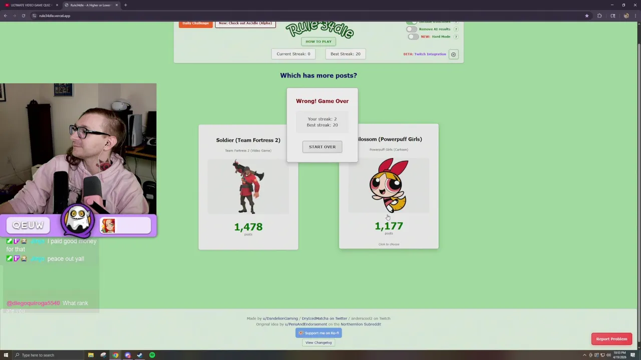Select the Rule34dle browser tab
The height and width of the screenshot is (360, 641).
(90, 5)
